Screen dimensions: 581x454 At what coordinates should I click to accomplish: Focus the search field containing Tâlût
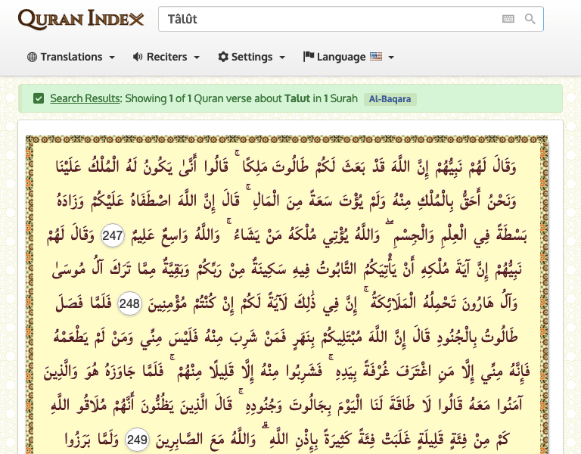click(x=325, y=19)
